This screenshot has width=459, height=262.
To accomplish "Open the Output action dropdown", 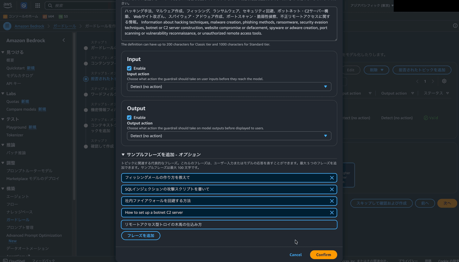I will point(229,136).
